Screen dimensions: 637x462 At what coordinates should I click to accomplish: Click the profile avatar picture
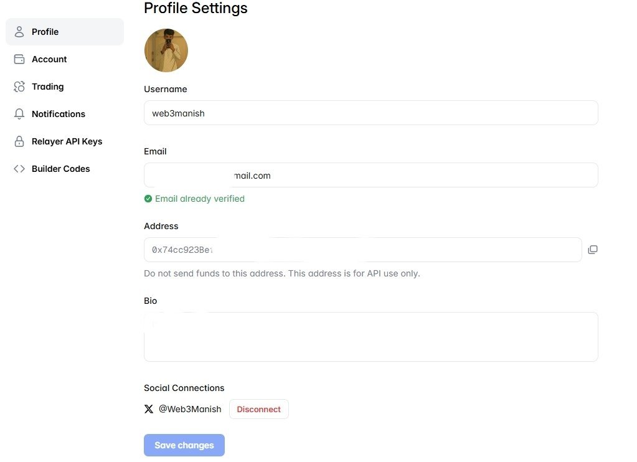(x=166, y=50)
